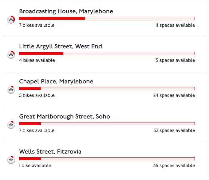
Task: Click "24 spaces available" for Chapel Place
Action: click(x=174, y=95)
